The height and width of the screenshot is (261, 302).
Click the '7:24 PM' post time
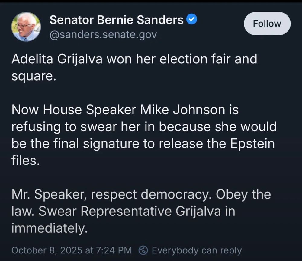(114, 250)
